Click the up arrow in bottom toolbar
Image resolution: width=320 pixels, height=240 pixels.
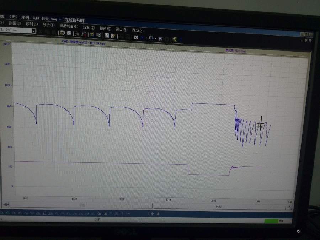[x=152, y=214]
